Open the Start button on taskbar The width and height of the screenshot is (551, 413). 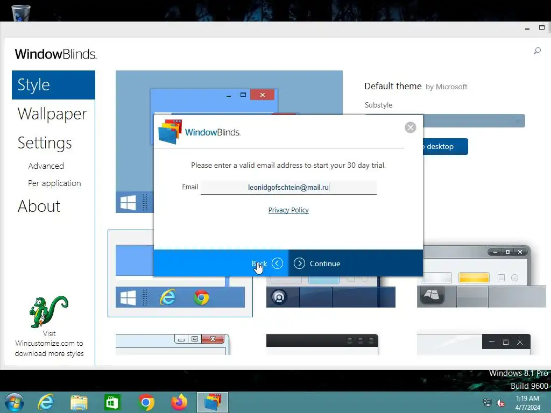click(15, 402)
